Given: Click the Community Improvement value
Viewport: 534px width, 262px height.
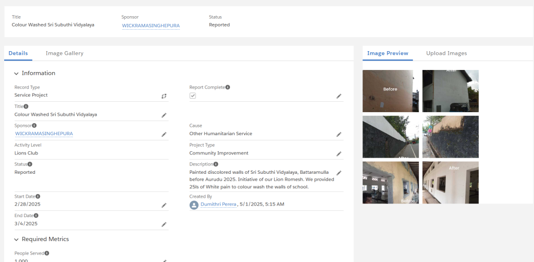Looking at the screenshot, I should tap(219, 153).
